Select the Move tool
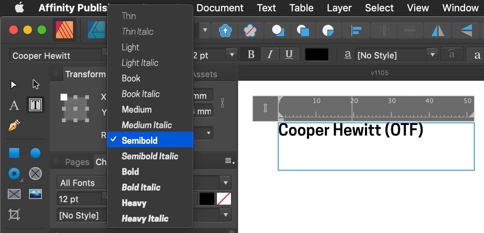Image resolution: width=484 pixels, height=233 pixels. click(x=13, y=84)
